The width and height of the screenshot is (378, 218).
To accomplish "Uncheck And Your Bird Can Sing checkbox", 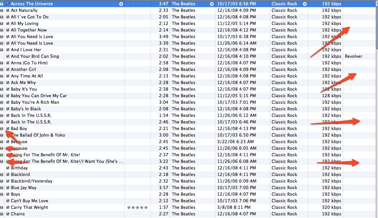I will point(8,56).
